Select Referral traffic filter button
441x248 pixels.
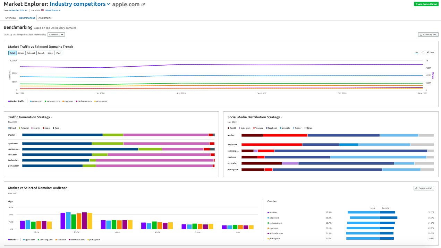(x=31, y=53)
